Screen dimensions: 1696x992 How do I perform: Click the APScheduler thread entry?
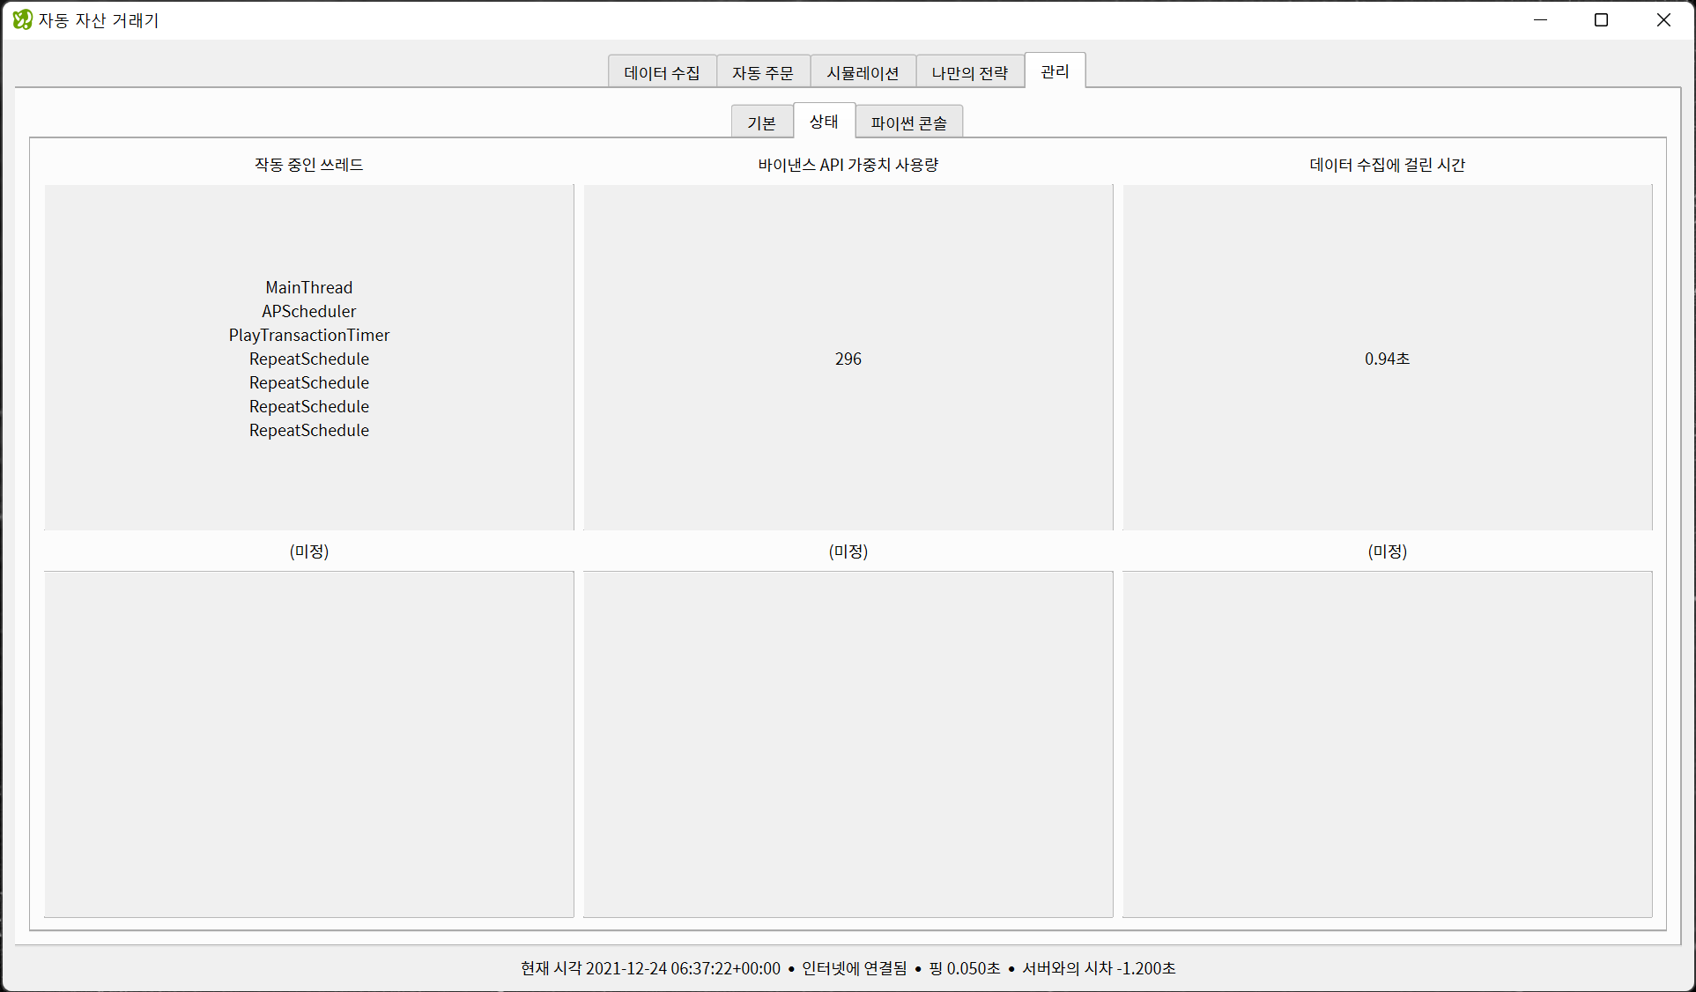(308, 311)
